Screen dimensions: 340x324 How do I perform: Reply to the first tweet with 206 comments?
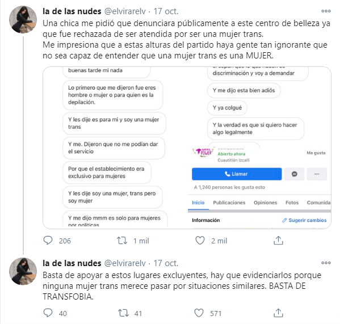[x=48, y=241]
